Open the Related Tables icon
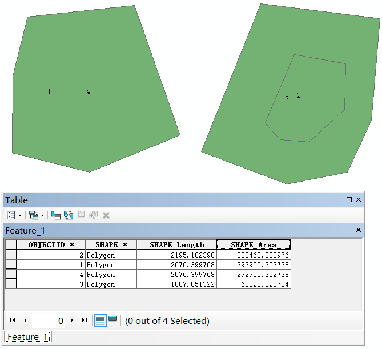The width and height of the screenshot is (382, 349). (34, 215)
